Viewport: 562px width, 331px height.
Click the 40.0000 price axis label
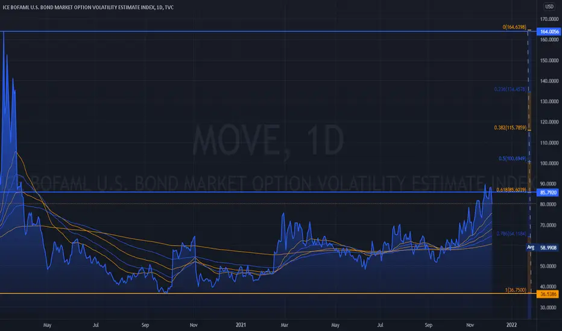point(549,286)
